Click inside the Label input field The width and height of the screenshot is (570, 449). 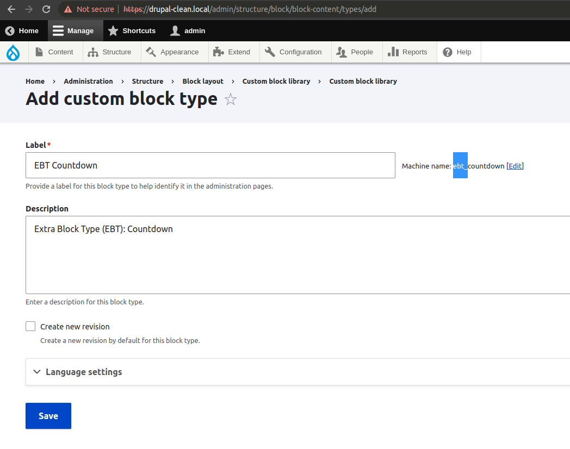tap(210, 165)
